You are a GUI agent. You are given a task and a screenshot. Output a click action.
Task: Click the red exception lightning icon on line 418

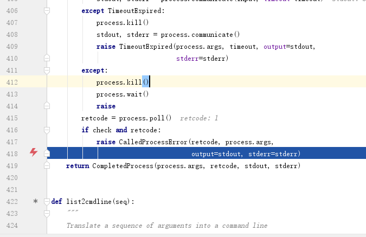(x=34, y=152)
